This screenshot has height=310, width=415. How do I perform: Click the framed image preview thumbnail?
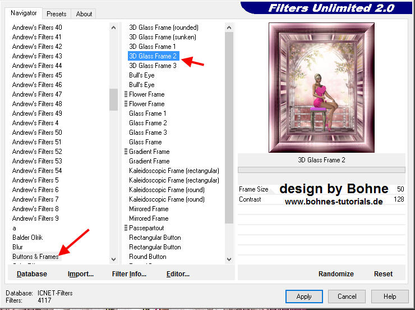pyautogui.click(x=321, y=88)
